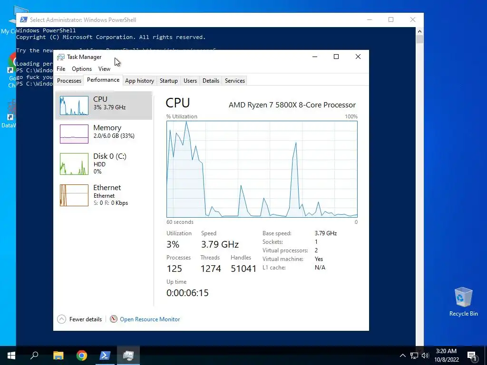Viewport: 487px width, 365px height.
Task: Open the View menu in Task Manager
Action: [x=104, y=69]
